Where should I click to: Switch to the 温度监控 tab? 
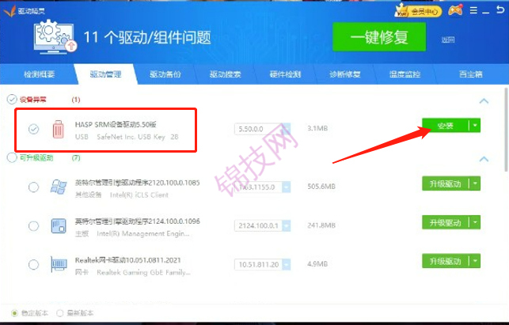405,74
